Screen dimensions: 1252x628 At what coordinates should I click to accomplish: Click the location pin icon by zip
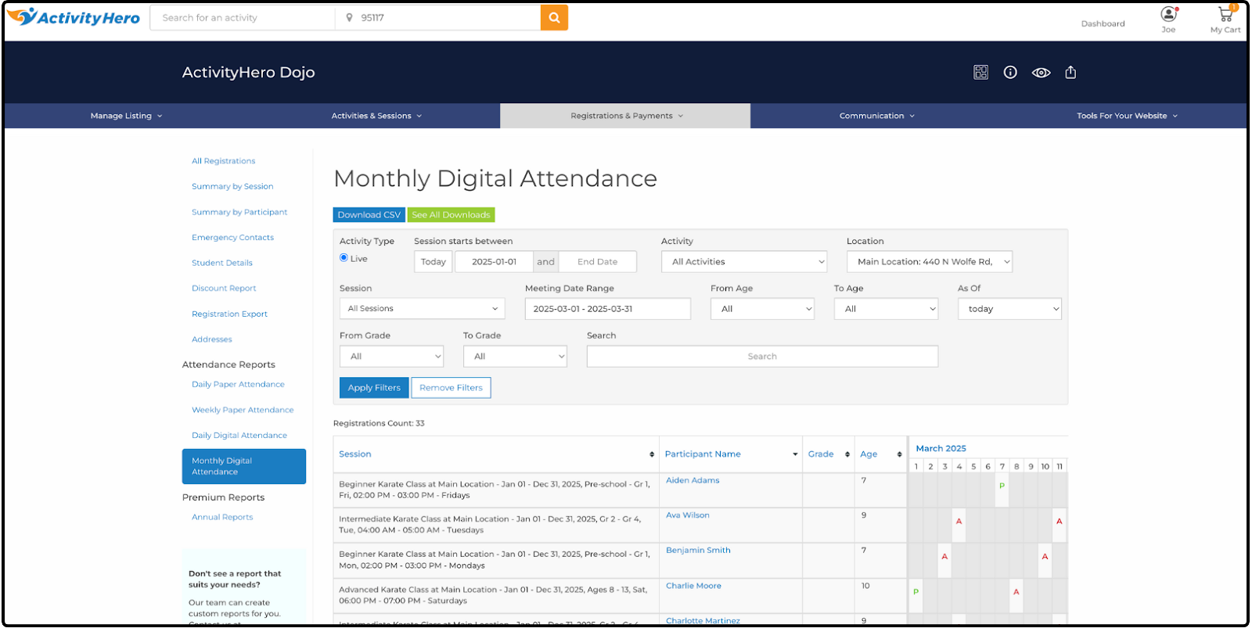pyautogui.click(x=349, y=17)
